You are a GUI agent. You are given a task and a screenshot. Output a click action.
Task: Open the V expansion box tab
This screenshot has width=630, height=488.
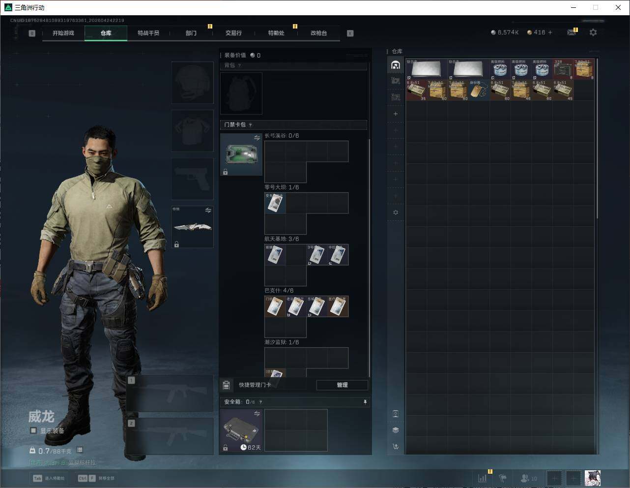click(396, 97)
